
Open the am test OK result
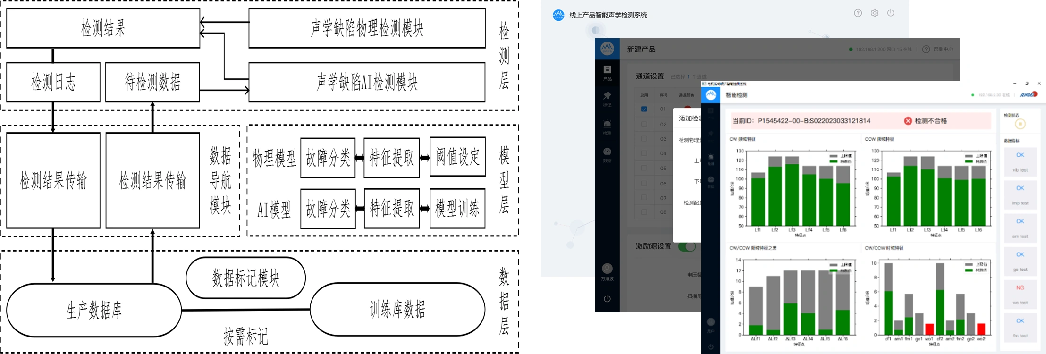click(x=1020, y=228)
